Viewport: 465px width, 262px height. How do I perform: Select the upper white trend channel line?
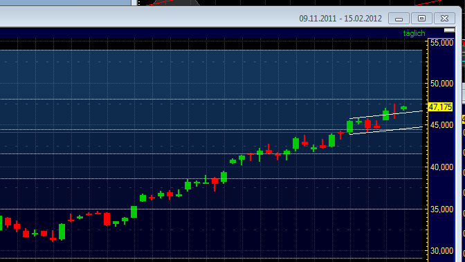386,115
